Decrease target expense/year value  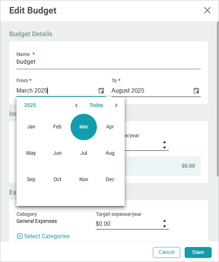165,227
